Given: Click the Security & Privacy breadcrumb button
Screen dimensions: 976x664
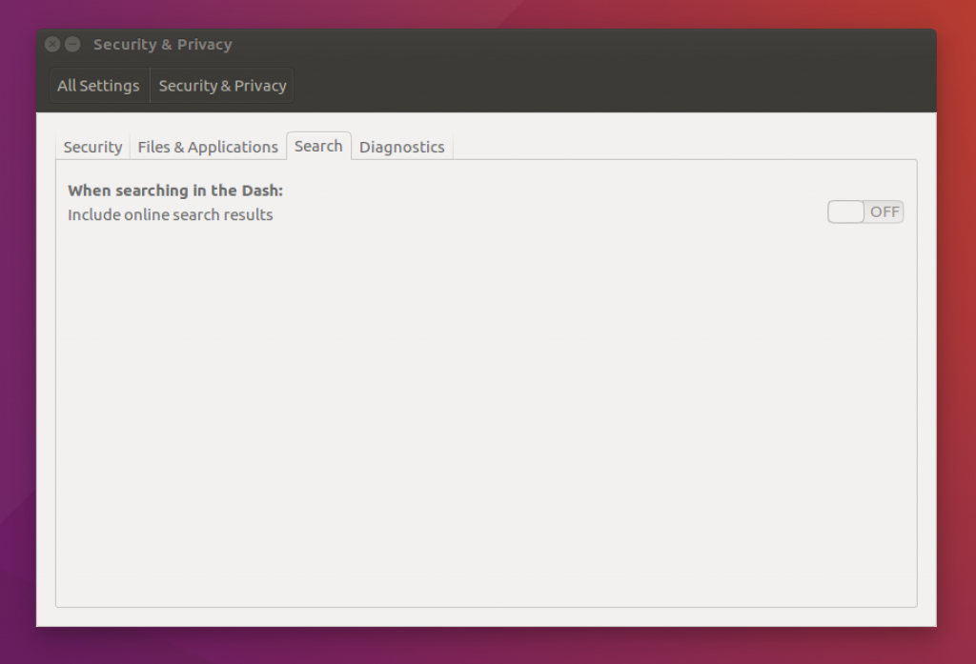Looking at the screenshot, I should [x=222, y=86].
